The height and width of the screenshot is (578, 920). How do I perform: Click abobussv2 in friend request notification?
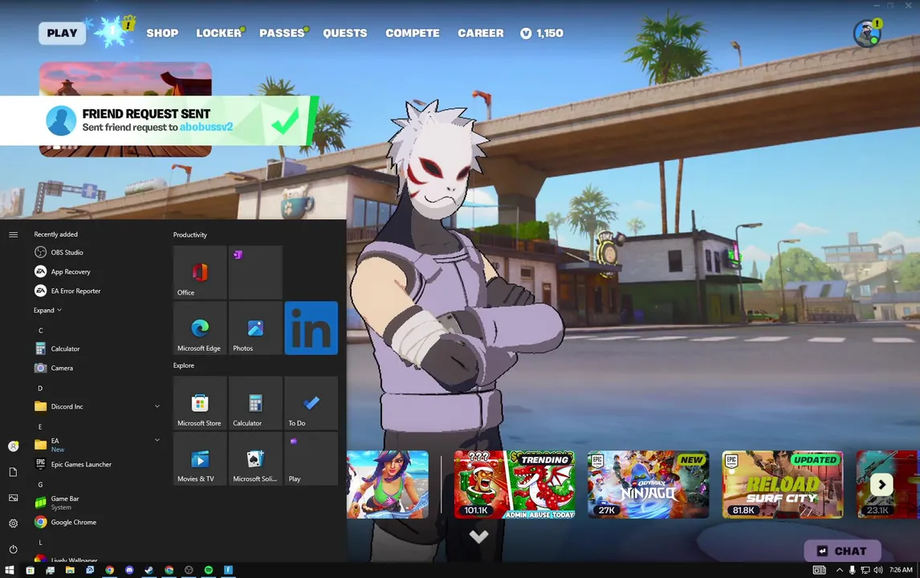coord(206,127)
